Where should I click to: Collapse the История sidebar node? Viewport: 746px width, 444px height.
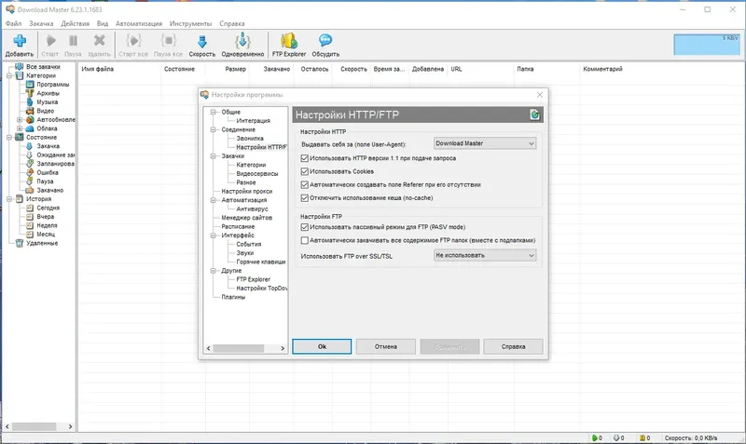coord(9,199)
